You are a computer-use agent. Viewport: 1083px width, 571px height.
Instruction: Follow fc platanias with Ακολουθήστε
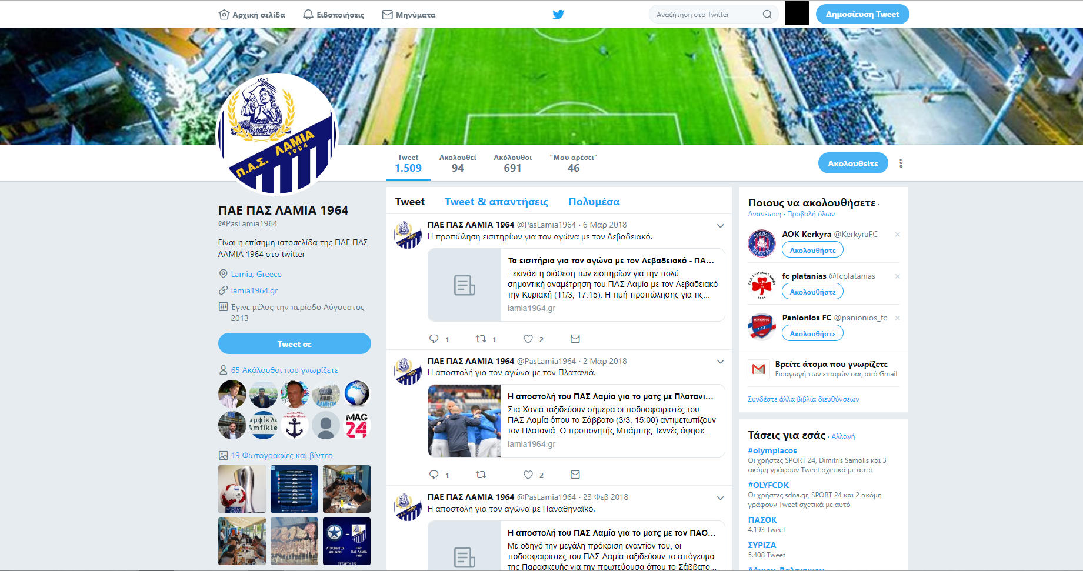[812, 292]
